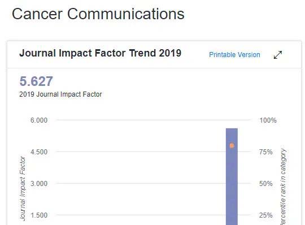
Task: Click the 1.500 left axis label
Action: pyautogui.click(x=39, y=215)
